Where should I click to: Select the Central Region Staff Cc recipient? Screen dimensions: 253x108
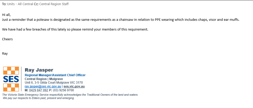tap(54, 4)
